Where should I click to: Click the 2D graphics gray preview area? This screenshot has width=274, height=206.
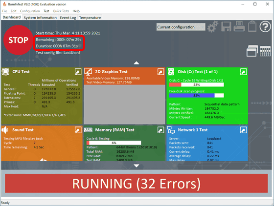pyautogui.click(x=124, y=104)
